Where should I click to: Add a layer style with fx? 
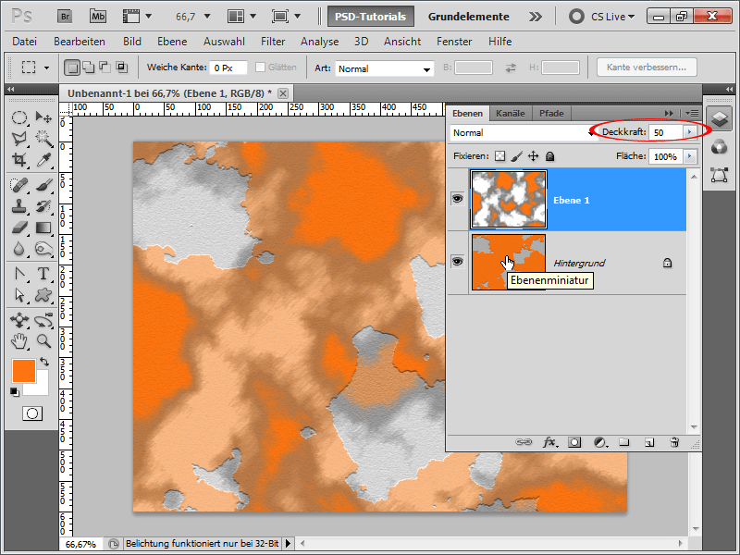click(549, 442)
